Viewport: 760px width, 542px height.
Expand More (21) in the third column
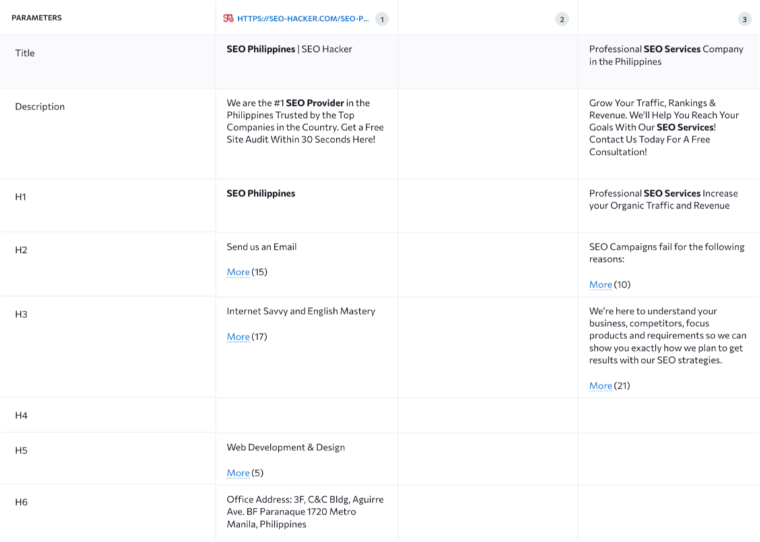(x=600, y=386)
